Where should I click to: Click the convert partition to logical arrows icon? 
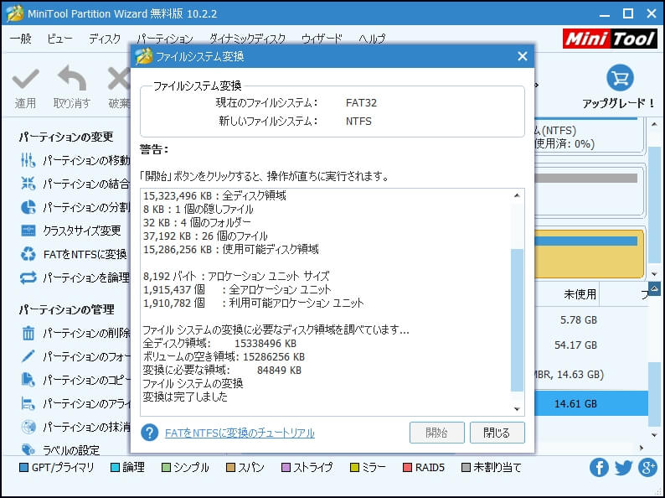28,278
